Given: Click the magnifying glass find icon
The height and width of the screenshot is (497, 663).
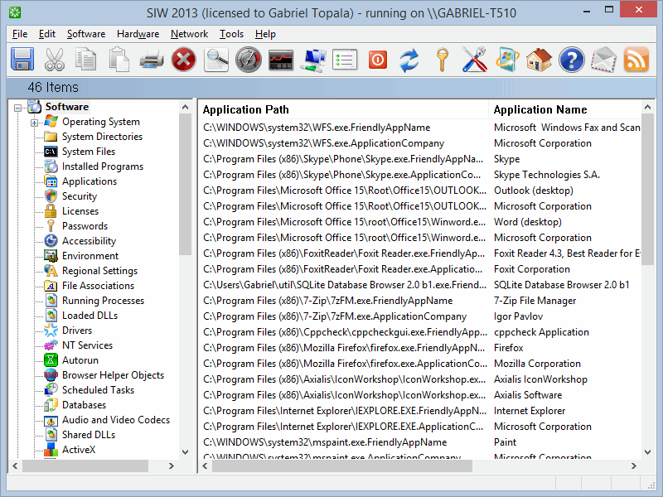Looking at the screenshot, I should [x=216, y=60].
